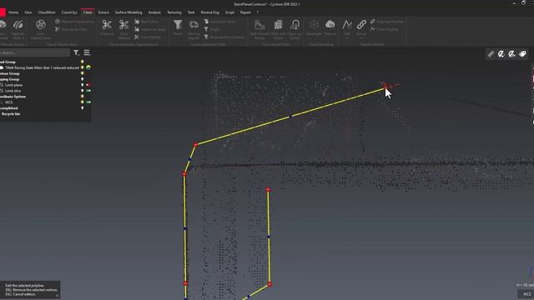Click the second viewport polyline tool icon

pos(501,54)
